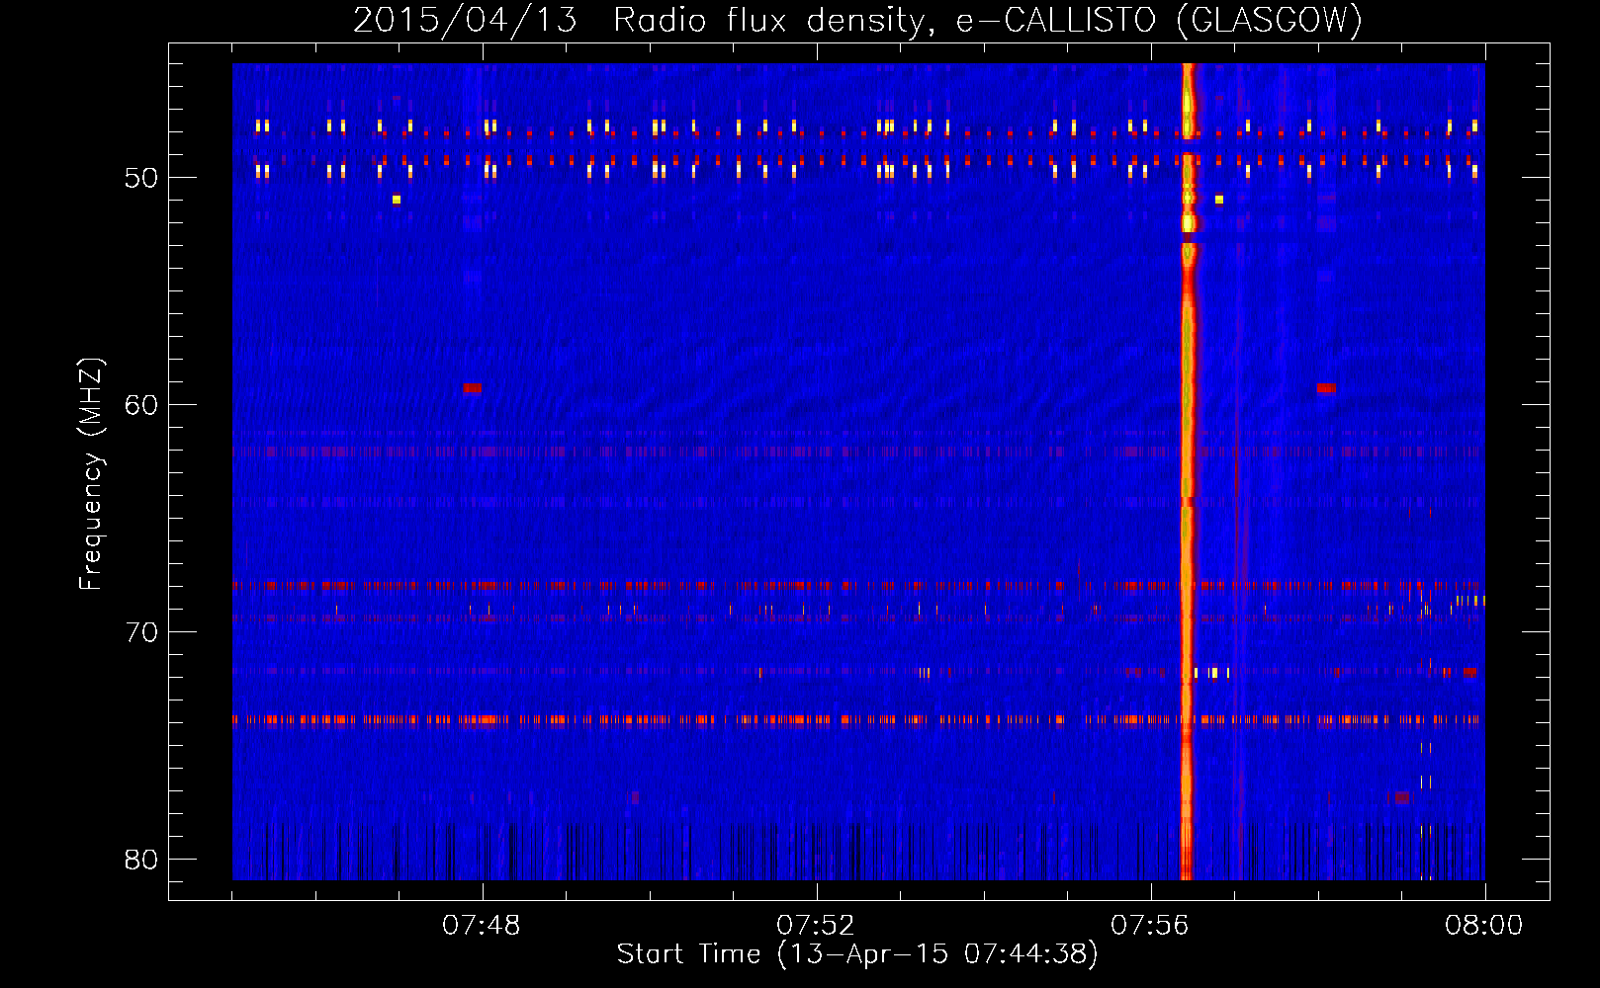Click the 80 frequency tick label
Screen dimensions: 1600x988
pos(142,860)
